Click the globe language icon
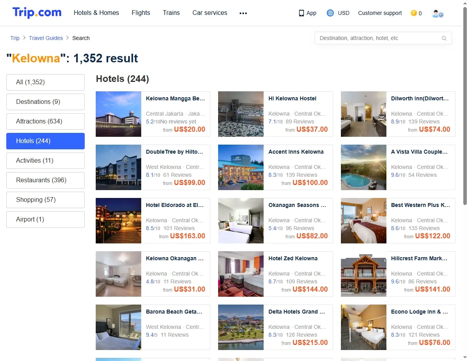The width and height of the screenshot is (468, 361). pos(330,13)
